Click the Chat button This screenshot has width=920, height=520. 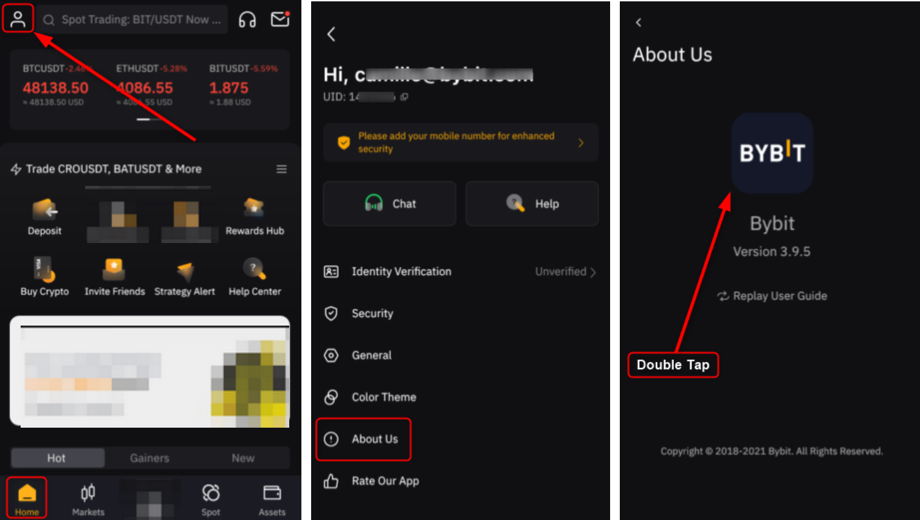pos(390,204)
